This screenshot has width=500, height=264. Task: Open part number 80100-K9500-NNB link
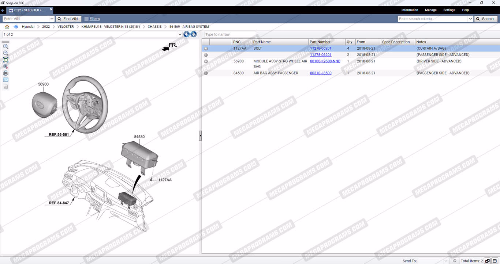(325, 61)
